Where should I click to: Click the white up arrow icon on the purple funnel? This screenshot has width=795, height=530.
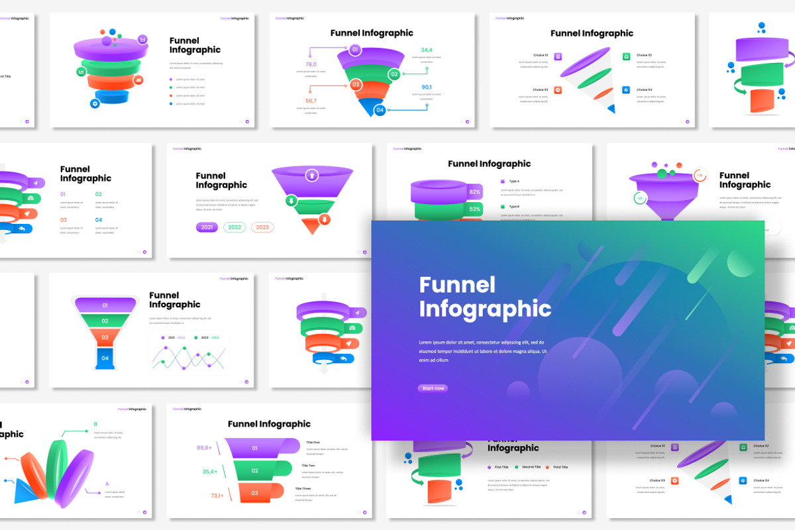[311, 176]
